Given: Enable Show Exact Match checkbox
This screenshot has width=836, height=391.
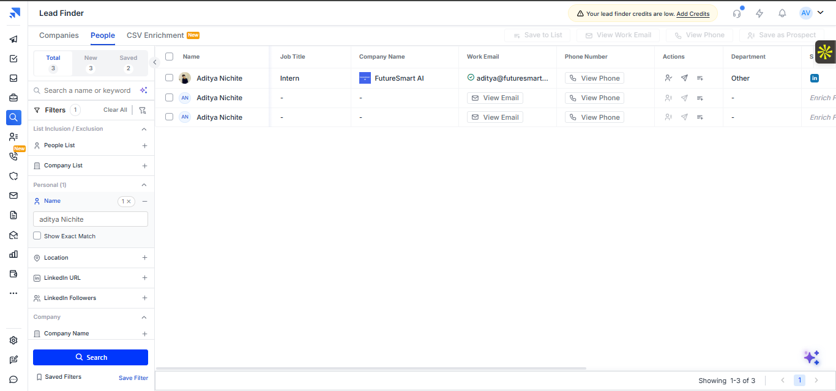Looking at the screenshot, I should (x=37, y=236).
